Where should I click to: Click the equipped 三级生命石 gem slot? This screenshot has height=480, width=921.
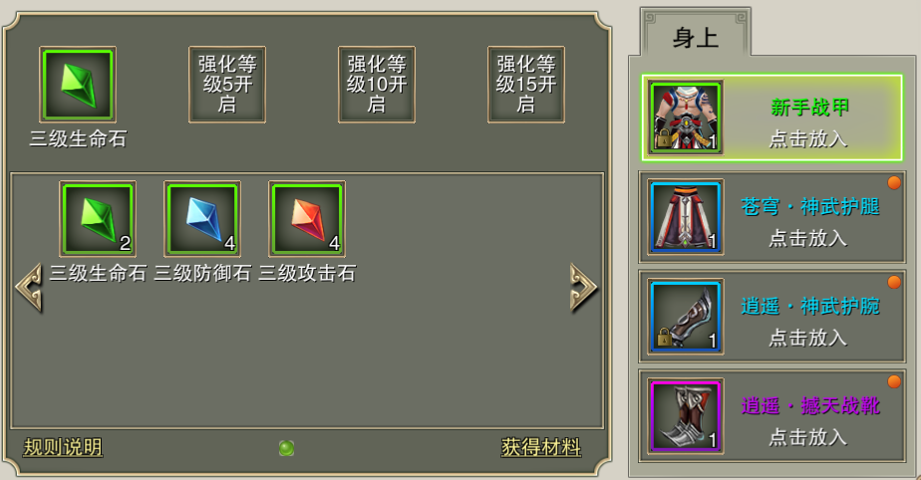click(78, 85)
